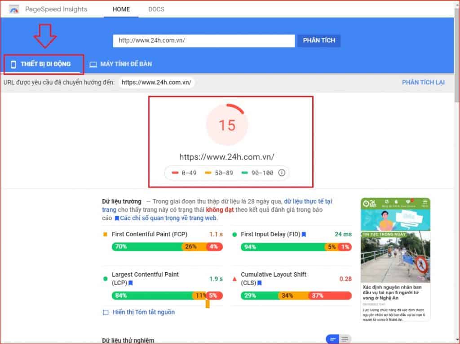Viewport: 460px width, 344px height.
Task: Click the bookmark icon next to Cumulative Layout Shift
Action: (x=261, y=283)
